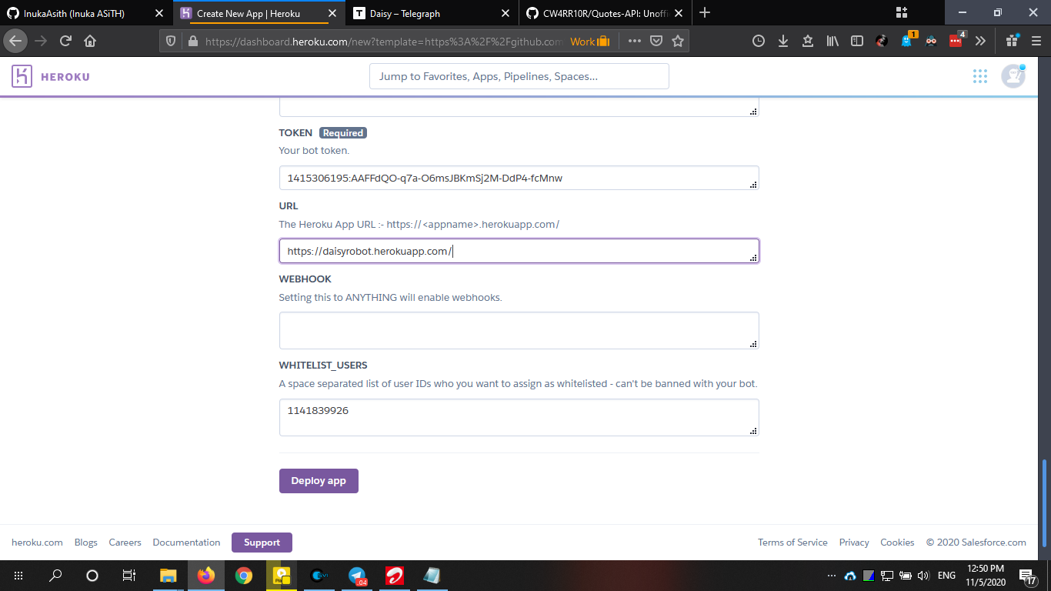This screenshot has height=591, width=1051.
Task: Reload the current Heroku page
Action: pos(65,41)
